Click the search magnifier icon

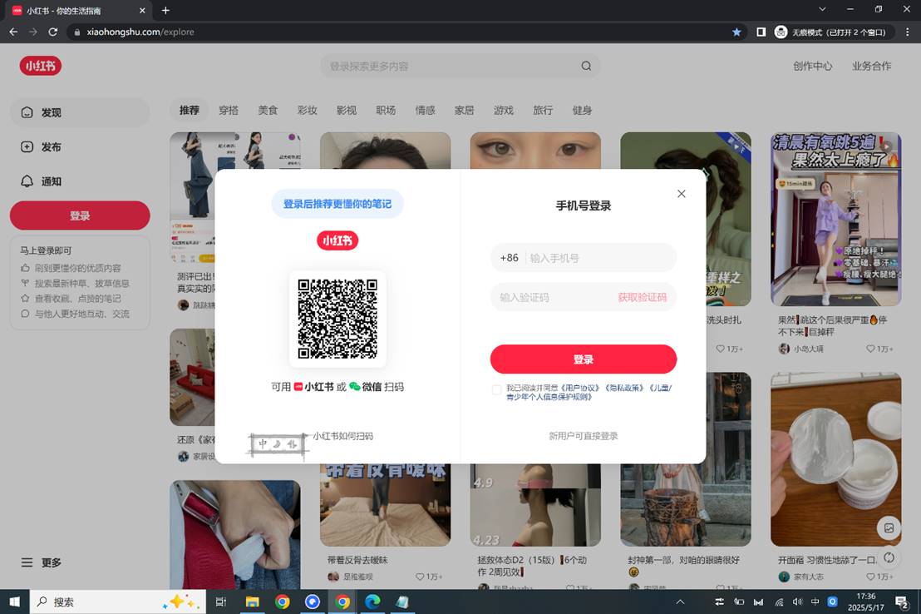tap(586, 66)
